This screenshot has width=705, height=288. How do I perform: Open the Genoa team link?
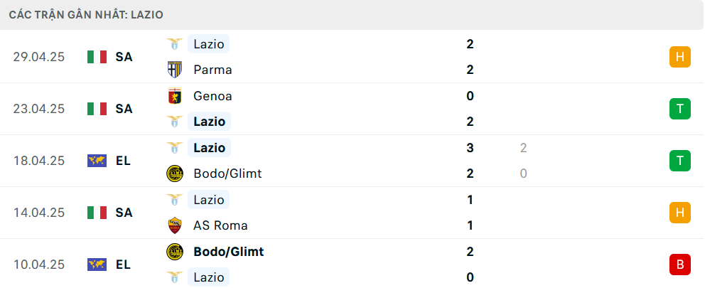tap(213, 96)
